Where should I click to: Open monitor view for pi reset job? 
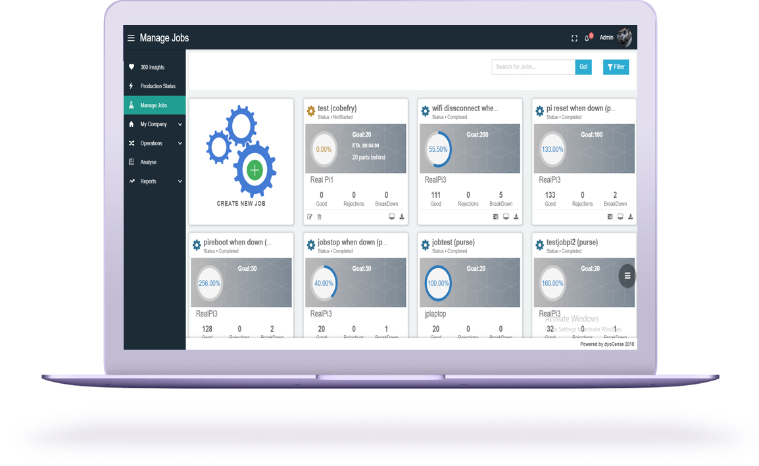pos(620,217)
